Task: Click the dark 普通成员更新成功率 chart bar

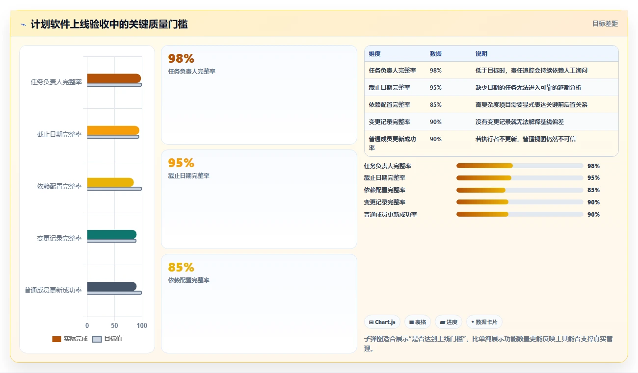Action: tap(112, 286)
